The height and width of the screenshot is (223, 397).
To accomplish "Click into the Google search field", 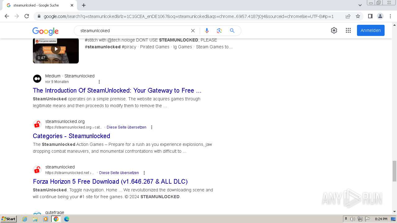I will click(133, 31).
